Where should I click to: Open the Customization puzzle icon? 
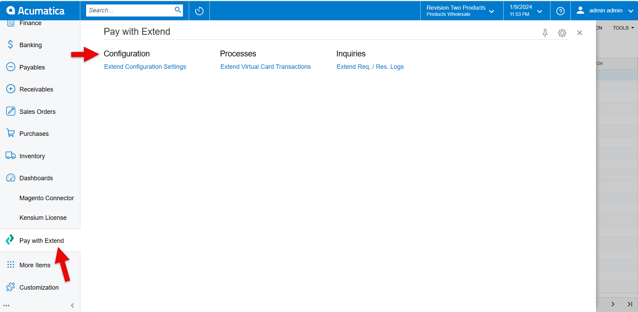(10, 287)
